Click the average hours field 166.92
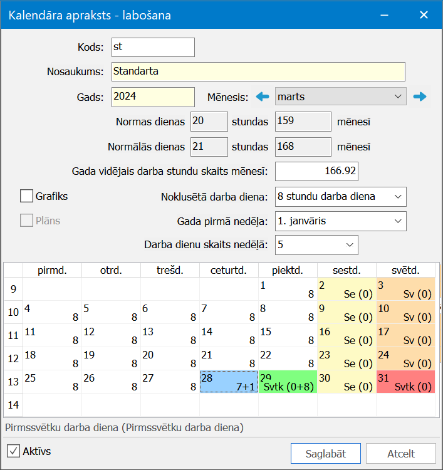This screenshot has width=443, height=470. click(x=316, y=171)
